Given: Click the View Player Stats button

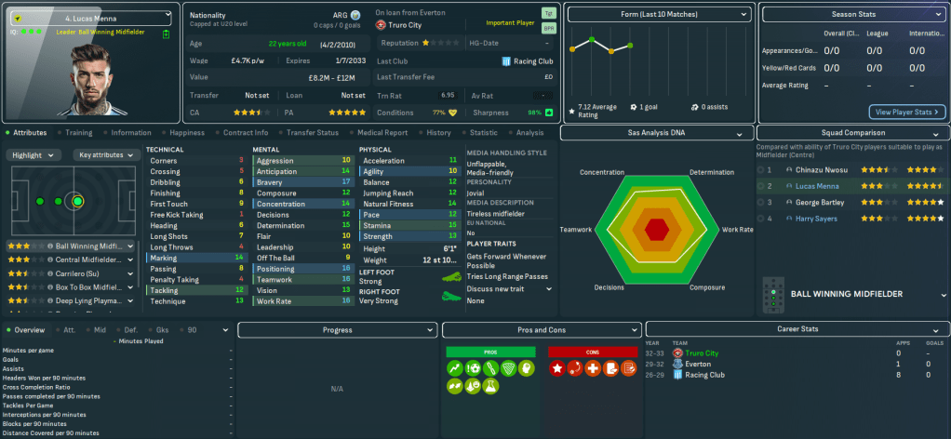Looking at the screenshot, I should (906, 112).
